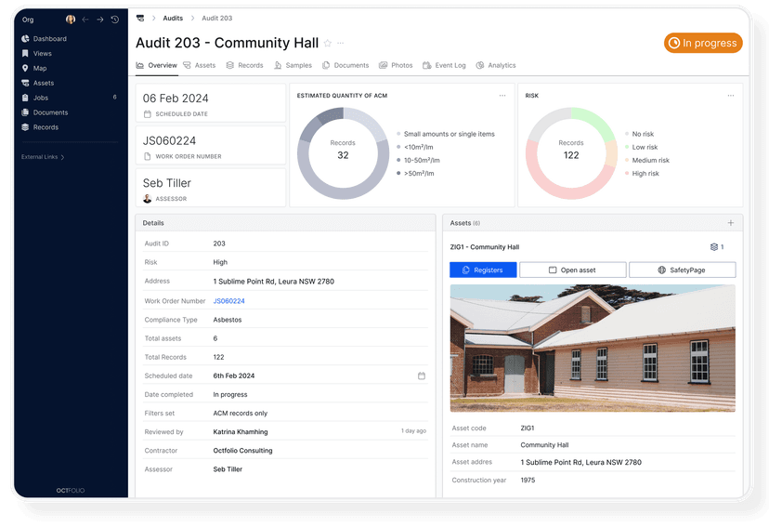This screenshot has width=769, height=527.
Task: Open the calendar icon on Scheduled date row
Action: (422, 375)
